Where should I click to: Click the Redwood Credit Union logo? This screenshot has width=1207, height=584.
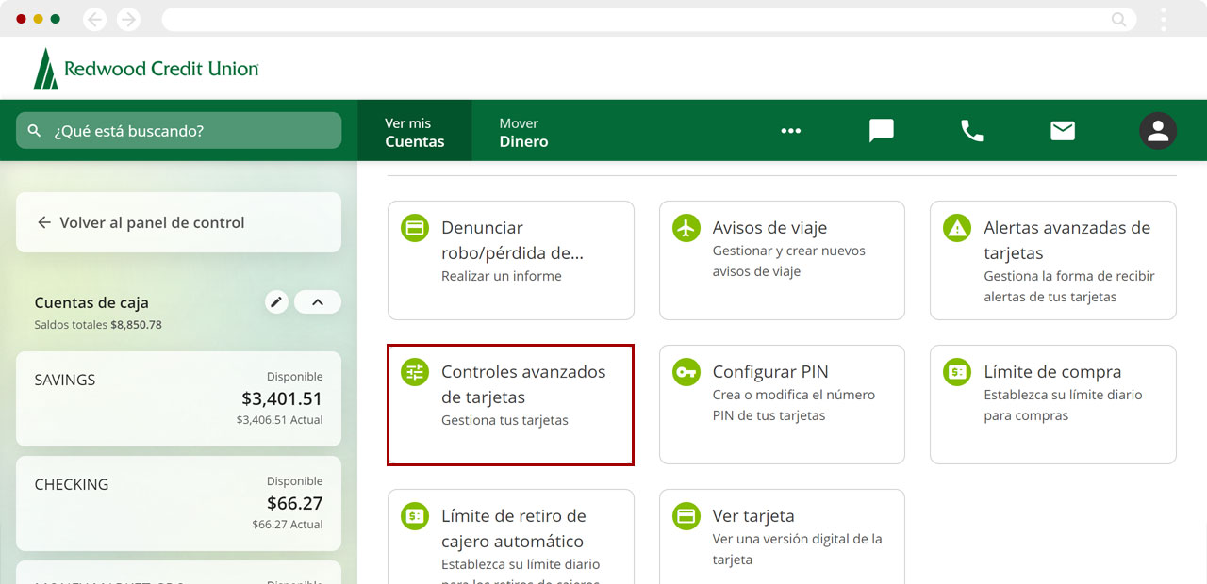click(x=146, y=69)
